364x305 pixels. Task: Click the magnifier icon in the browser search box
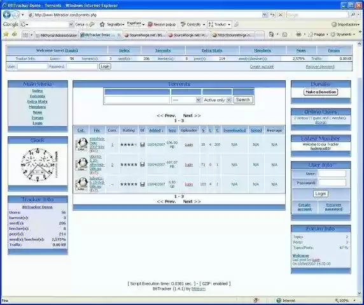(353, 15)
